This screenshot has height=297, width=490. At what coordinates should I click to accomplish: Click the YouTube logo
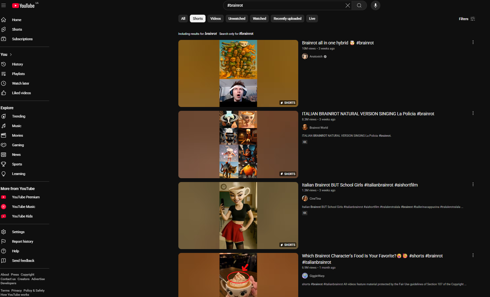pos(23,5)
